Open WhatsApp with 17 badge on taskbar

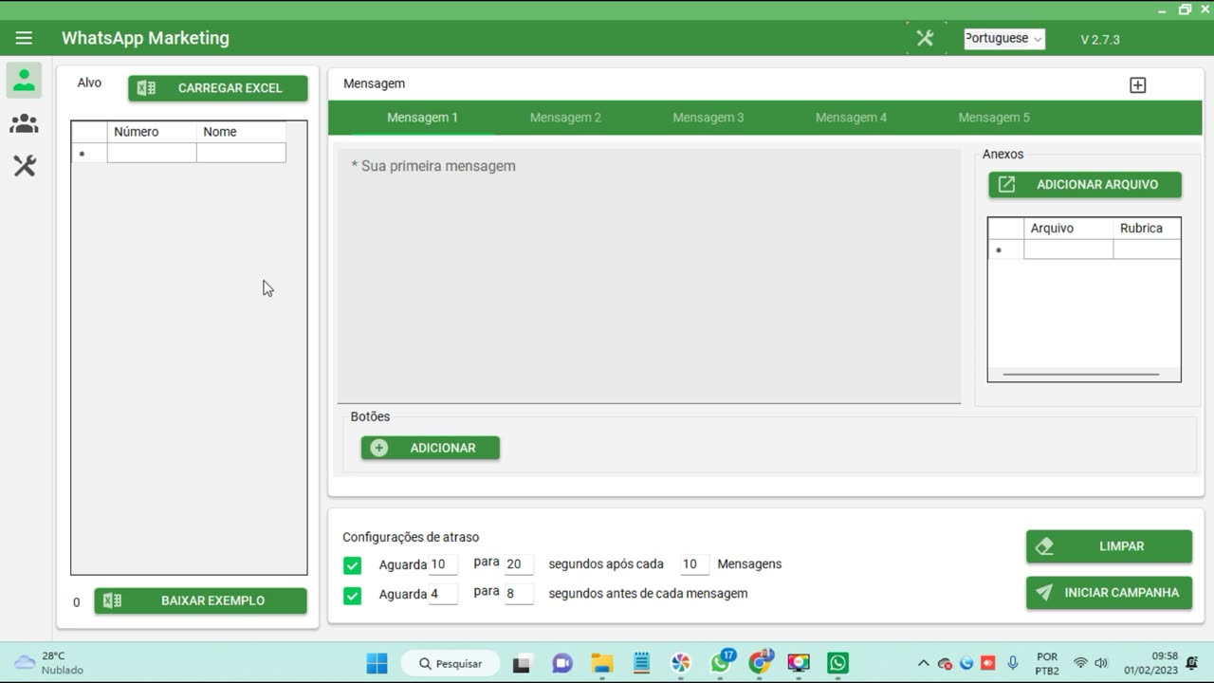721,662
